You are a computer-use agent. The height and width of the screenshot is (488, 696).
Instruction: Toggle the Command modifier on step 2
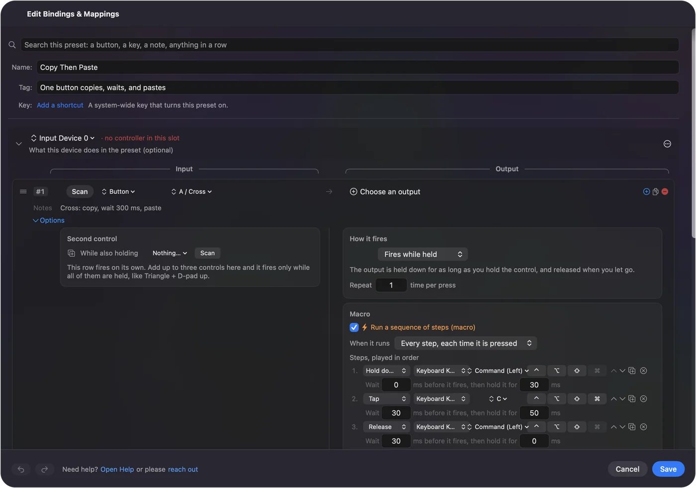597,399
